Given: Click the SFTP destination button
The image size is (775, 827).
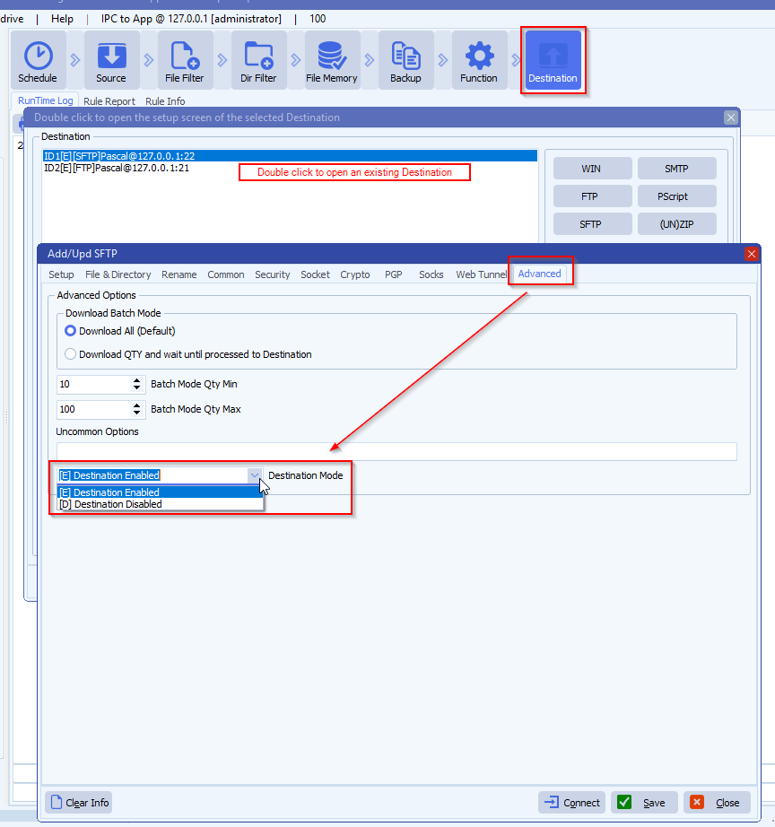Looking at the screenshot, I should coord(592,224).
